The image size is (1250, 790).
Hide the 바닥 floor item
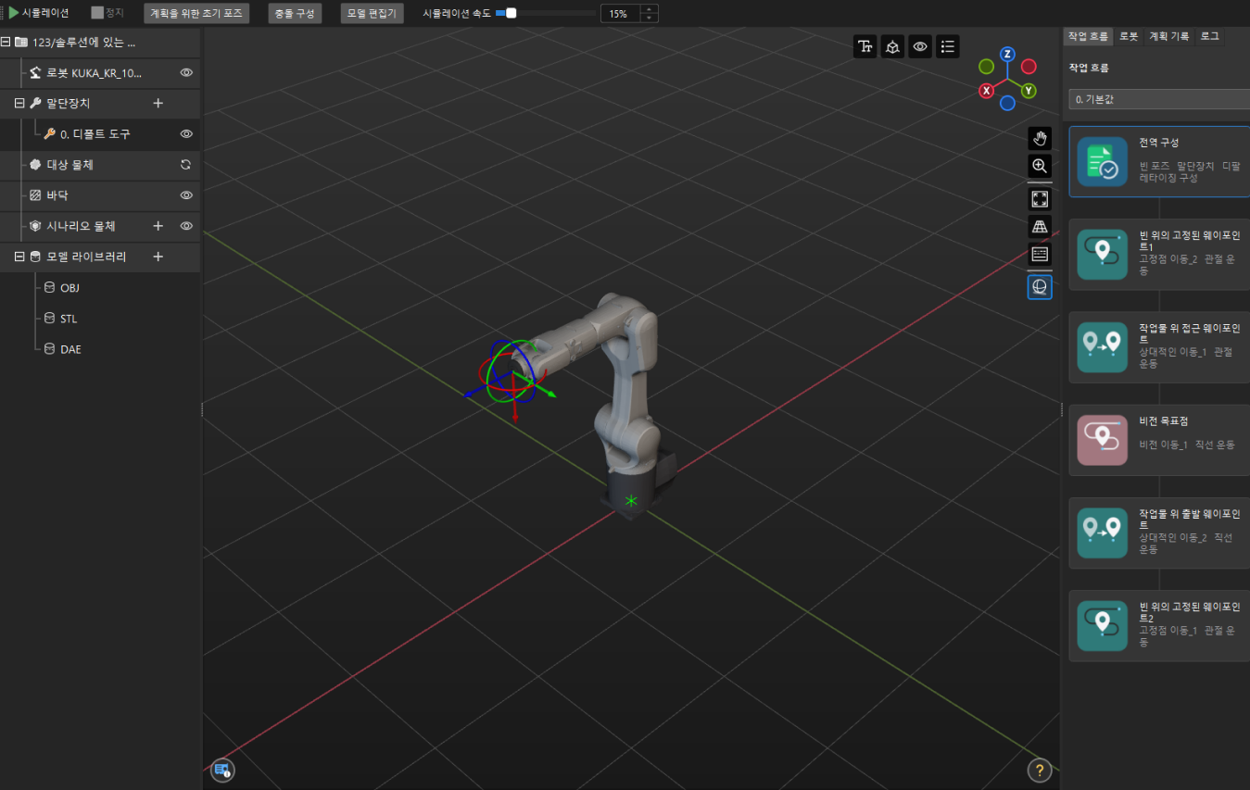click(x=186, y=195)
